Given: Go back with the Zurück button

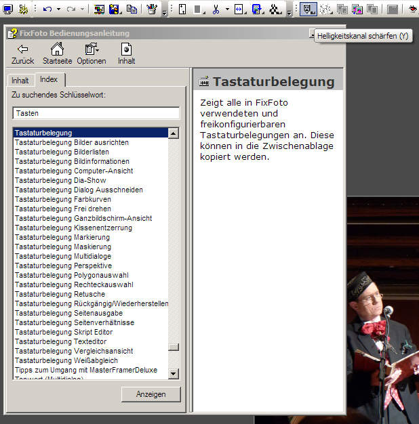Looking at the screenshot, I should [23, 54].
